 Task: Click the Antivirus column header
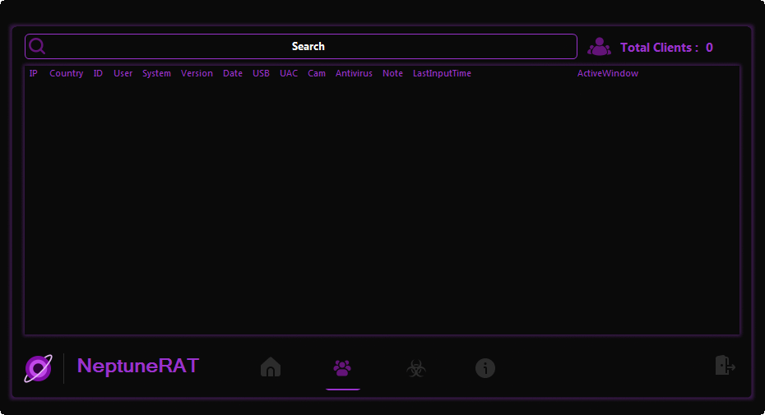354,73
